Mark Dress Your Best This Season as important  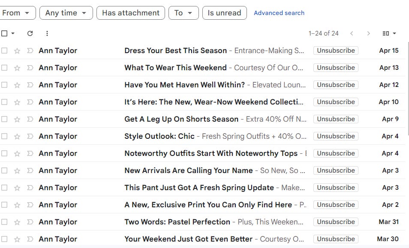30,51
